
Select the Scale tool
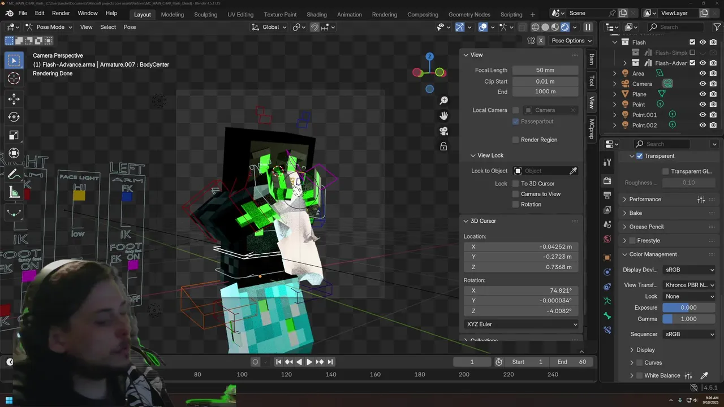pyautogui.click(x=14, y=135)
